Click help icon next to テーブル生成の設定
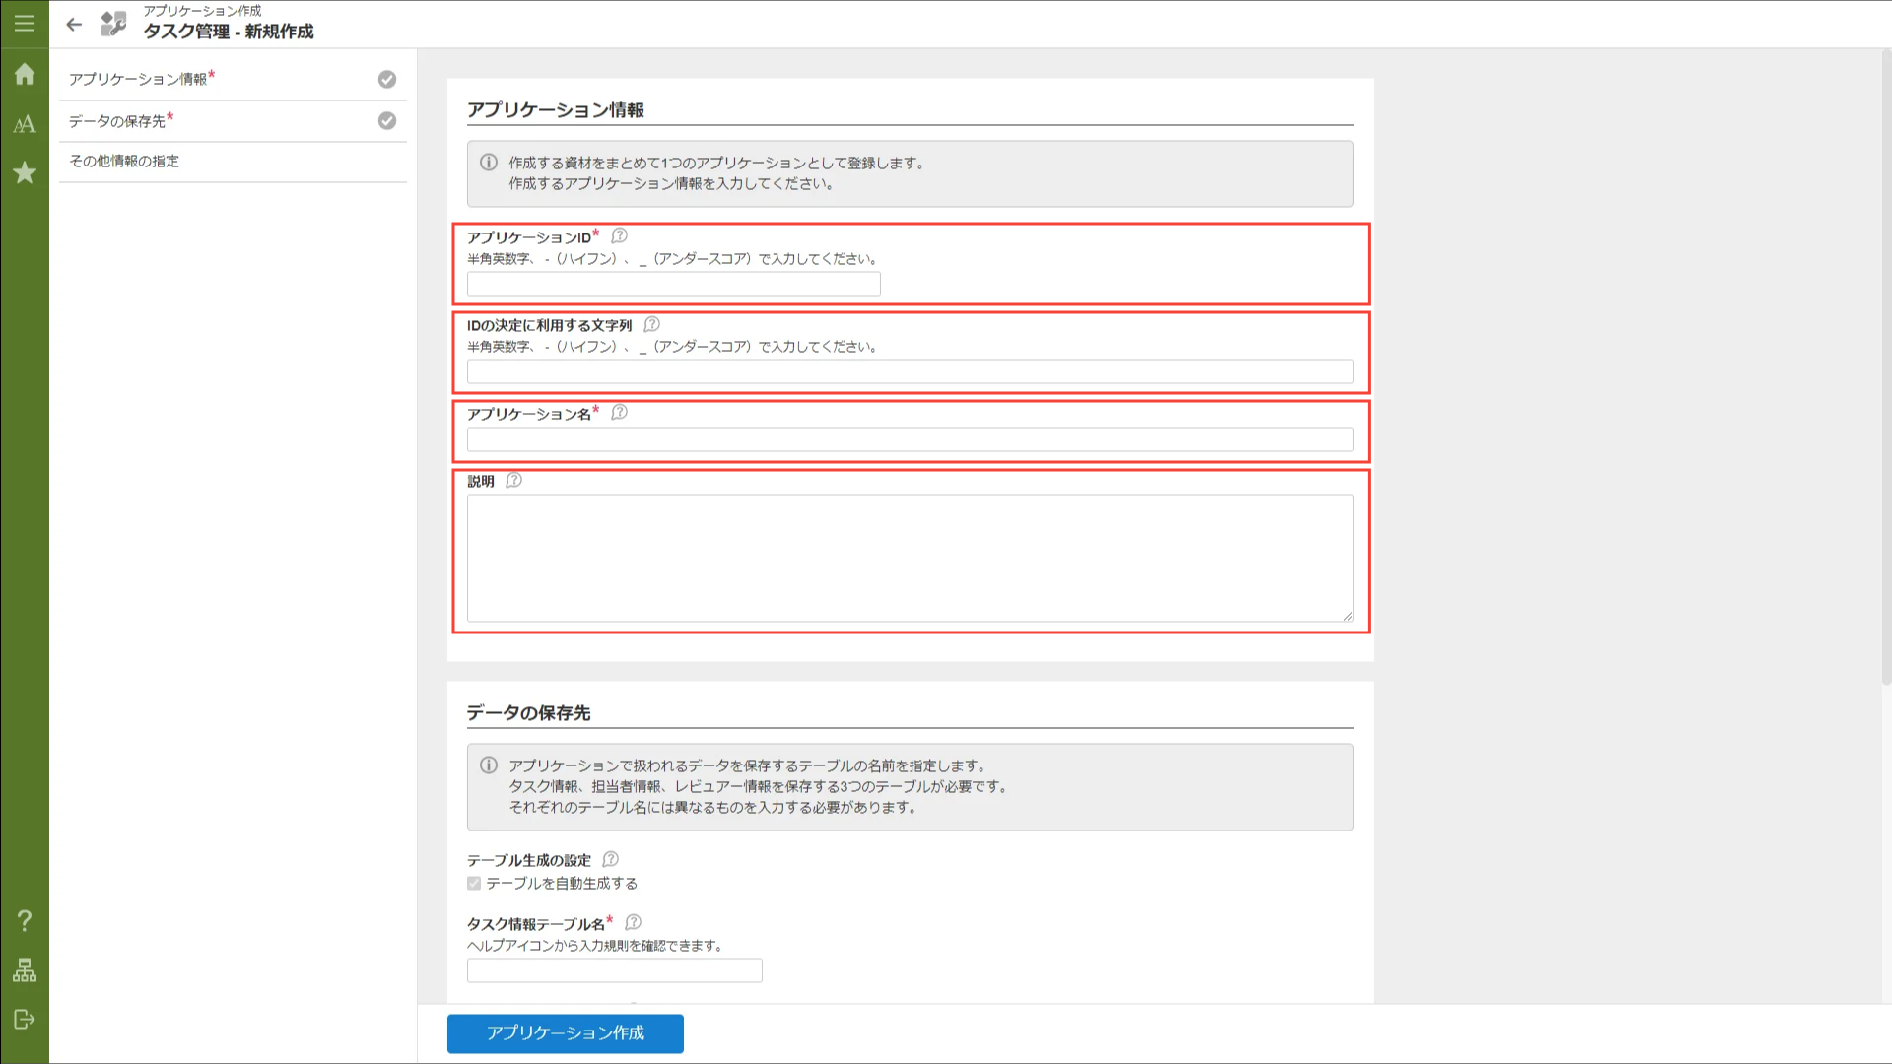The width and height of the screenshot is (1892, 1064). tap(610, 859)
